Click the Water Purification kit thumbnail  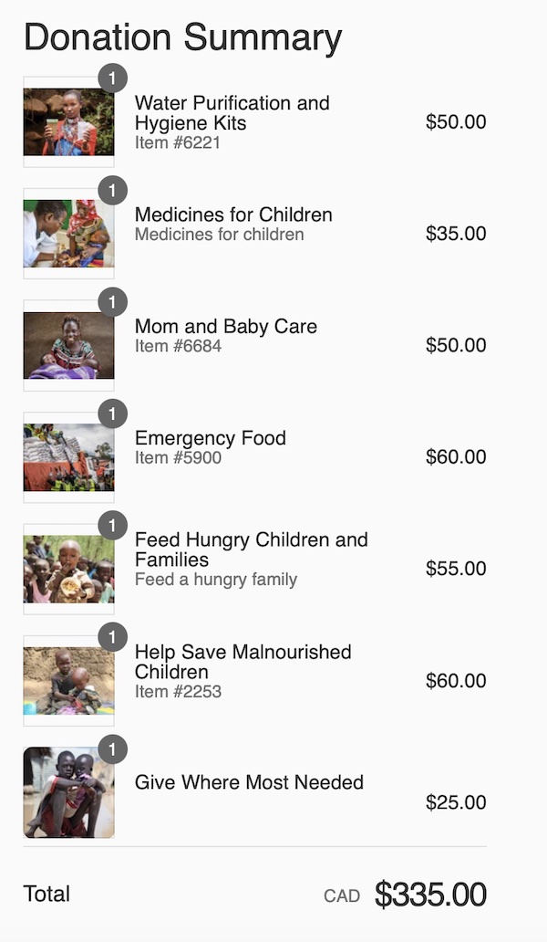tap(68, 122)
